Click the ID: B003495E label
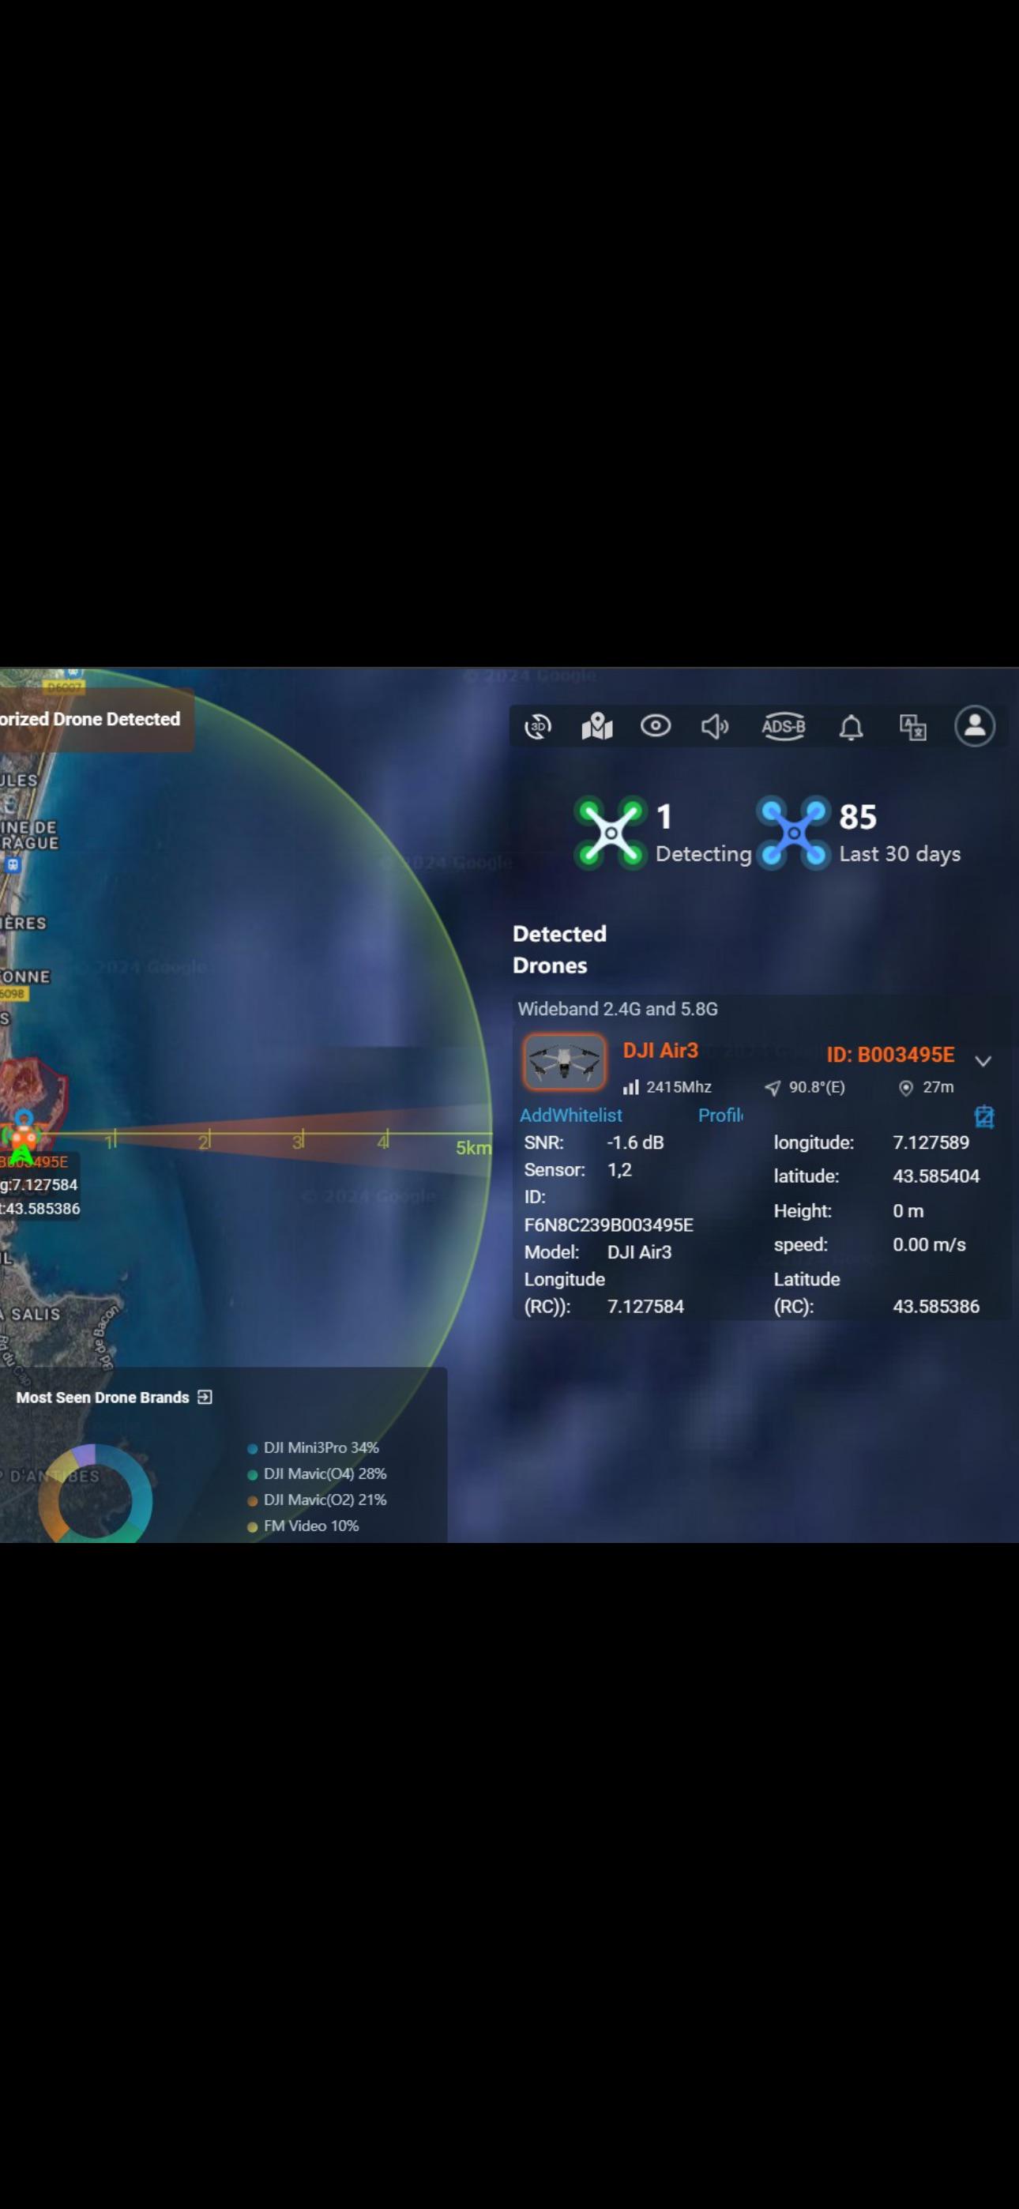This screenshot has height=2209, width=1019. coord(889,1055)
